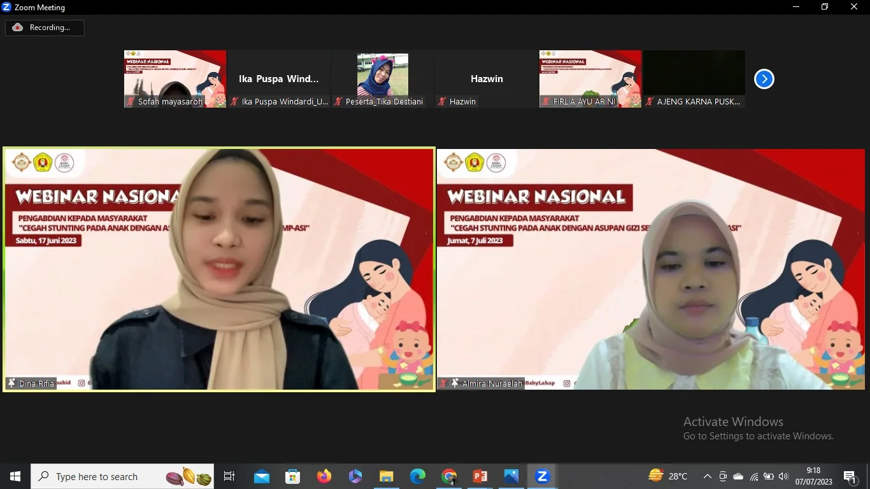870x489 pixels.
Task: Open Task View from the taskbar
Action: click(229, 476)
